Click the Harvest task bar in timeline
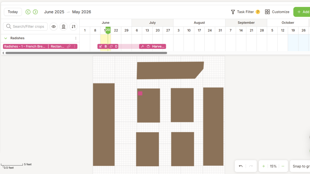Screen dimensions: 310x174 click(155, 46)
